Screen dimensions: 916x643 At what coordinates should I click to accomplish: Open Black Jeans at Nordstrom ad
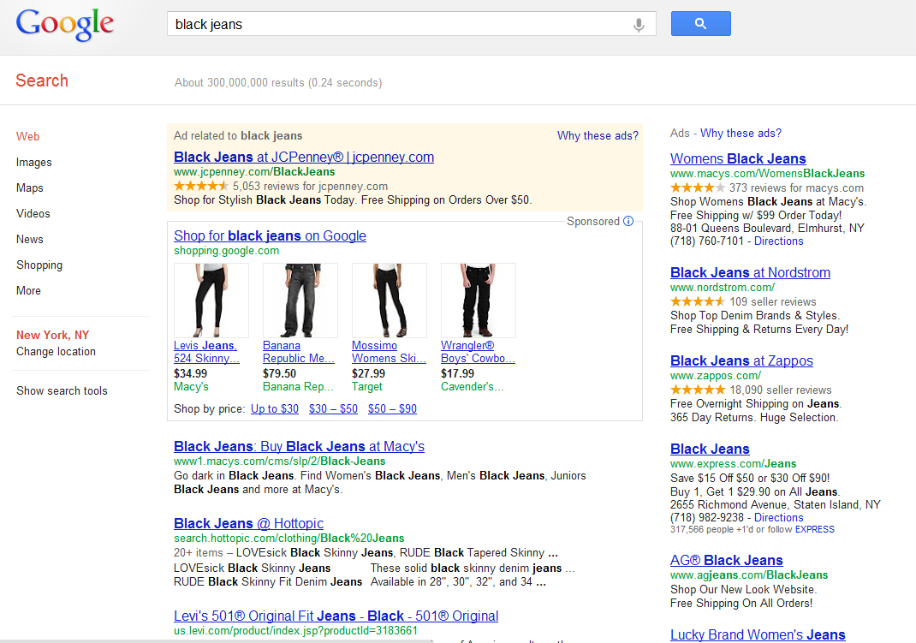pyautogui.click(x=750, y=273)
